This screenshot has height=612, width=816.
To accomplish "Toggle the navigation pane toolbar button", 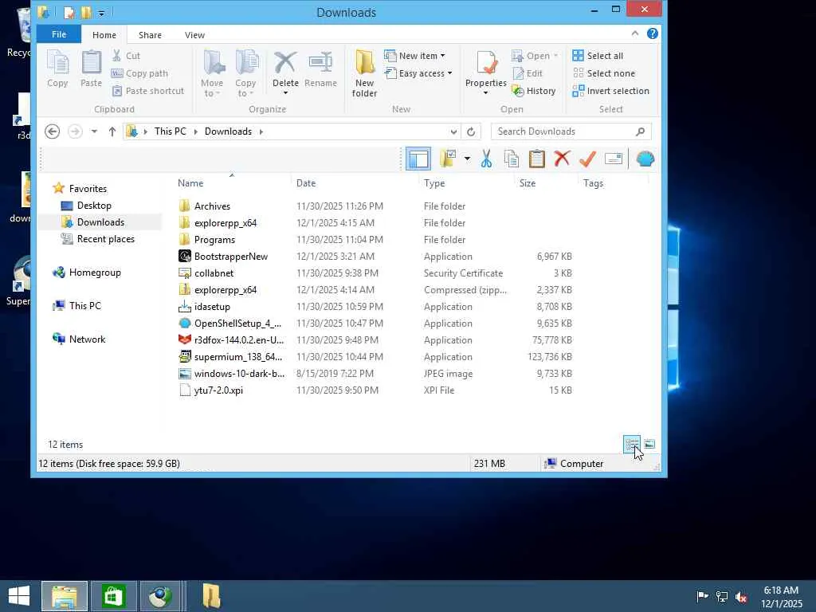I will pos(418,159).
